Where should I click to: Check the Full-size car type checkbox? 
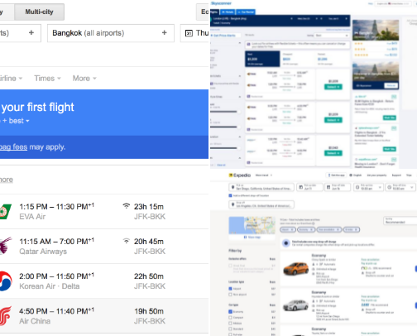[230, 334]
